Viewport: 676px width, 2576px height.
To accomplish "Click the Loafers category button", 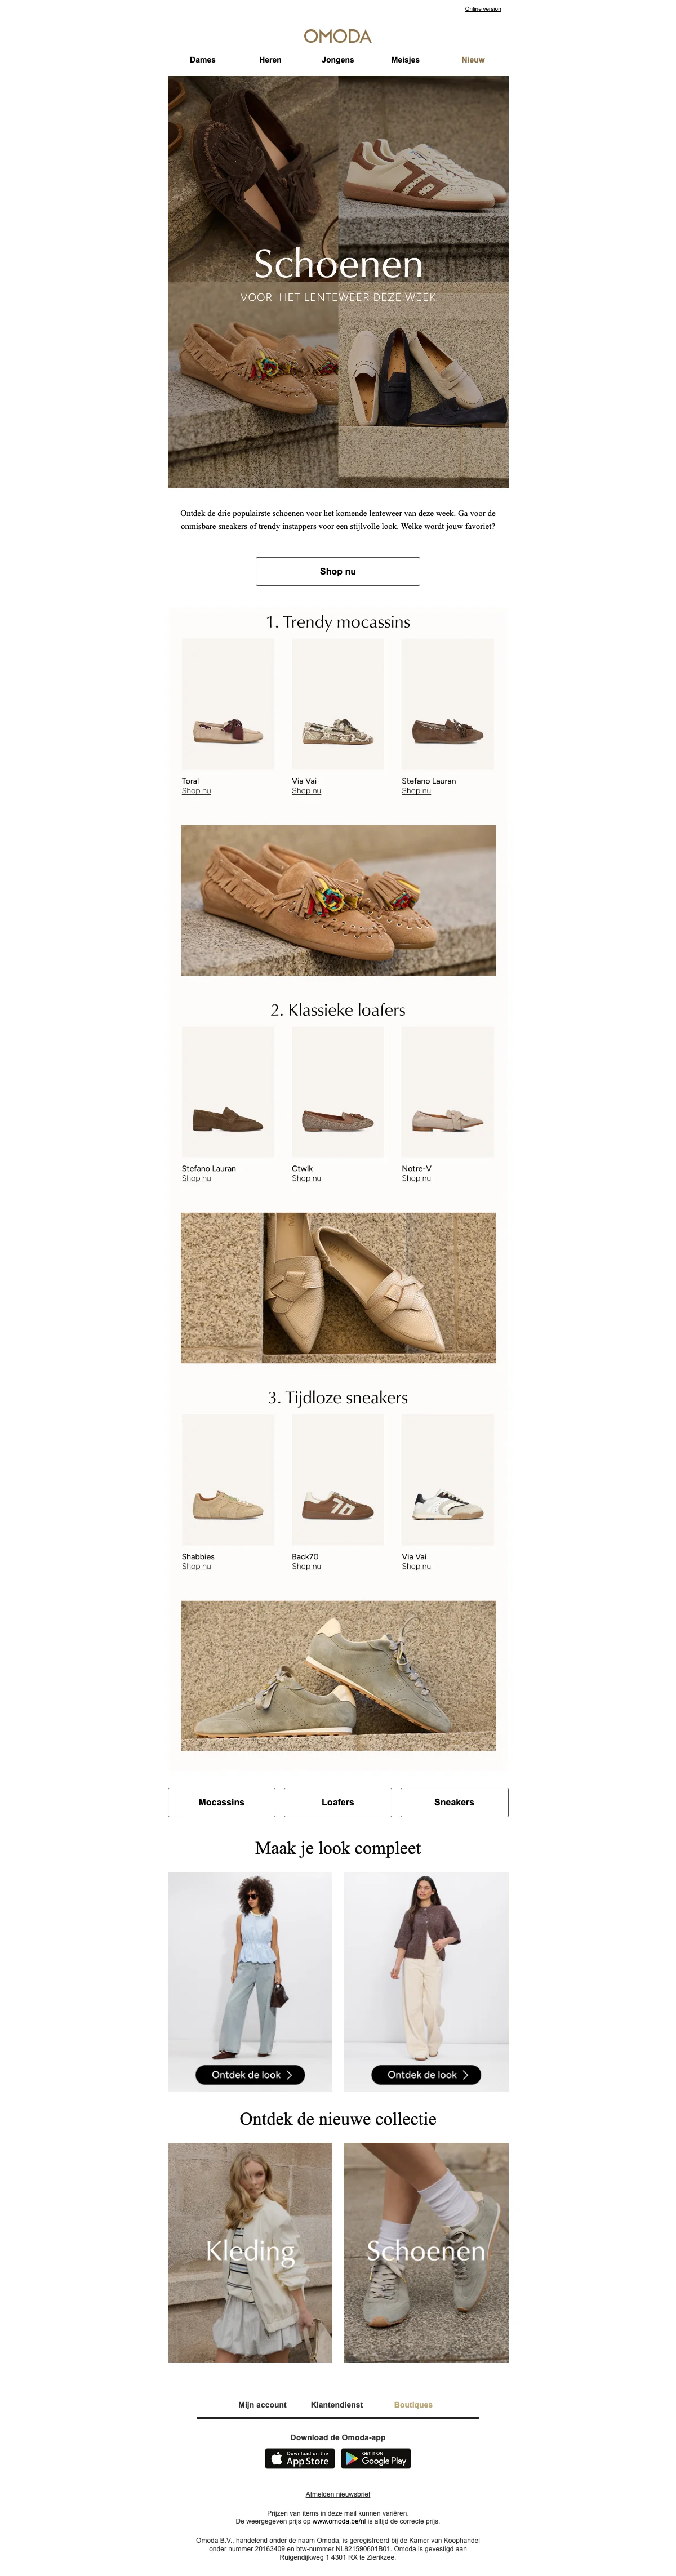I will (x=338, y=1802).
